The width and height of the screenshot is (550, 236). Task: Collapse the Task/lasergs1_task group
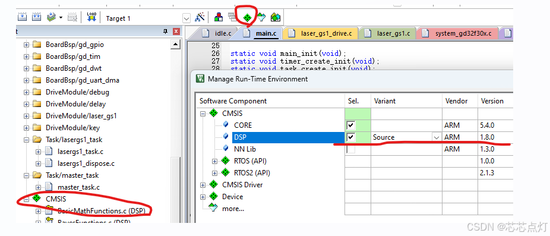[x=26, y=140]
